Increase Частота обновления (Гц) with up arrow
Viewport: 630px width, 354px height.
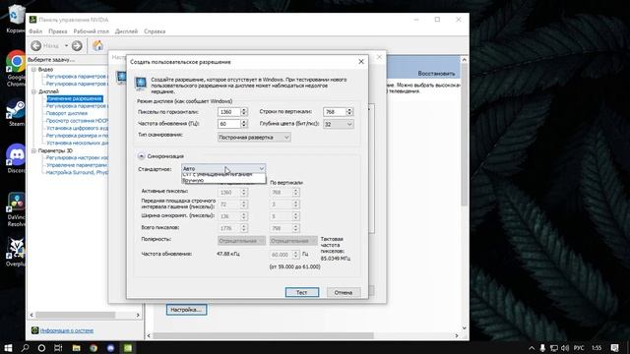(244, 122)
